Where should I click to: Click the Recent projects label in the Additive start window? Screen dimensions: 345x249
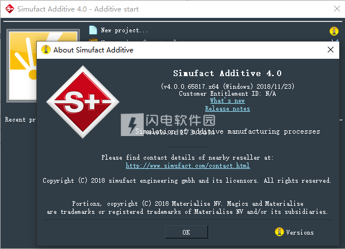tap(20, 119)
